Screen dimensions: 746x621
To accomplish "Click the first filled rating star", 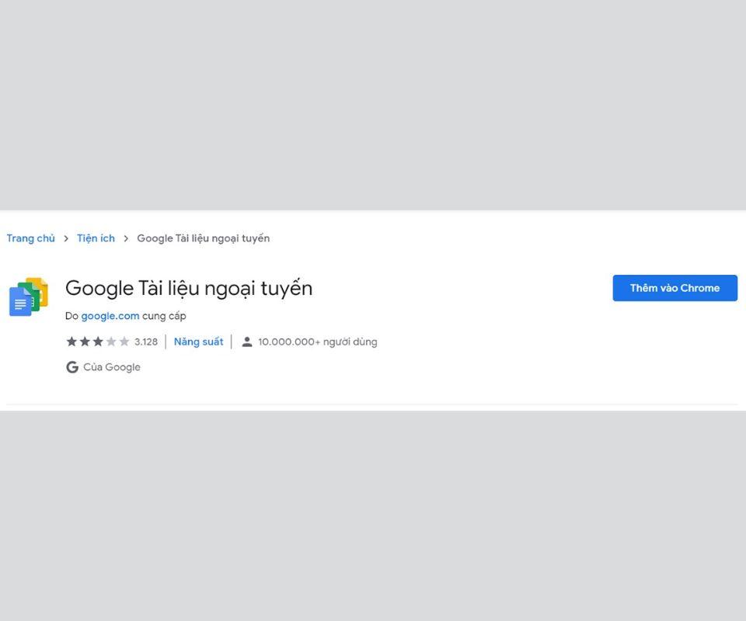I will pos(71,342).
